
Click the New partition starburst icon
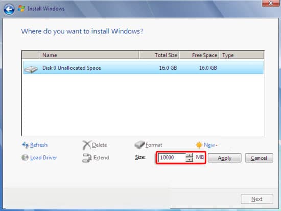(199, 145)
